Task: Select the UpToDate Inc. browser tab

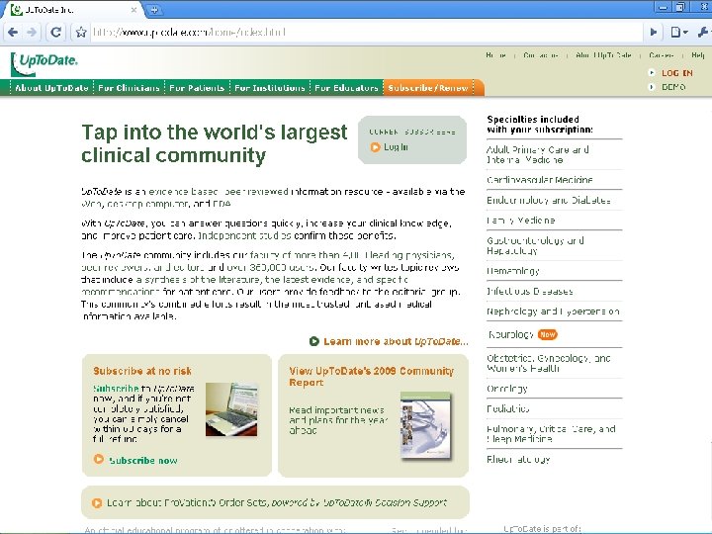Action: click(x=72, y=10)
